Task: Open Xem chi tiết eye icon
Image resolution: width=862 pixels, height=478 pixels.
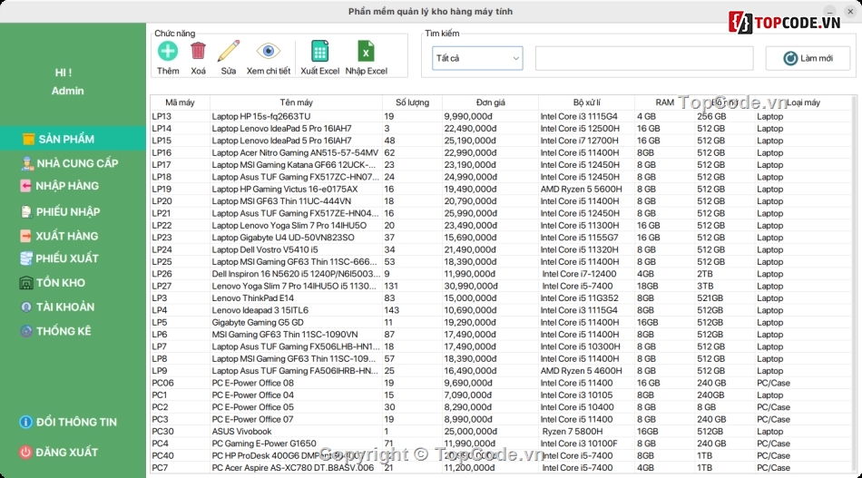Action: pyautogui.click(x=269, y=51)
